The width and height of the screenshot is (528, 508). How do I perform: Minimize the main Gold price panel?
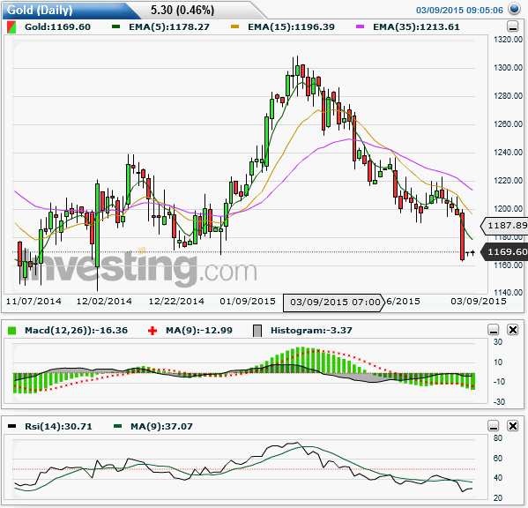click(x=512, y=26)
